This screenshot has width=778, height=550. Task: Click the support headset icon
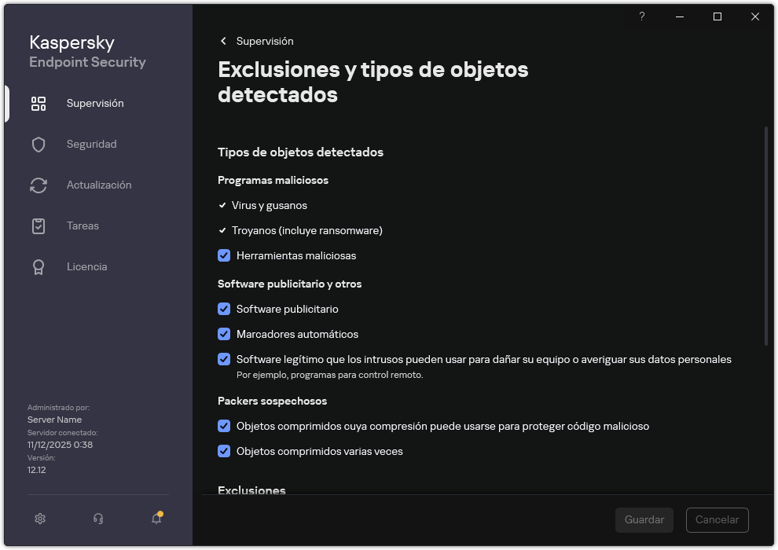coord(97,519)
